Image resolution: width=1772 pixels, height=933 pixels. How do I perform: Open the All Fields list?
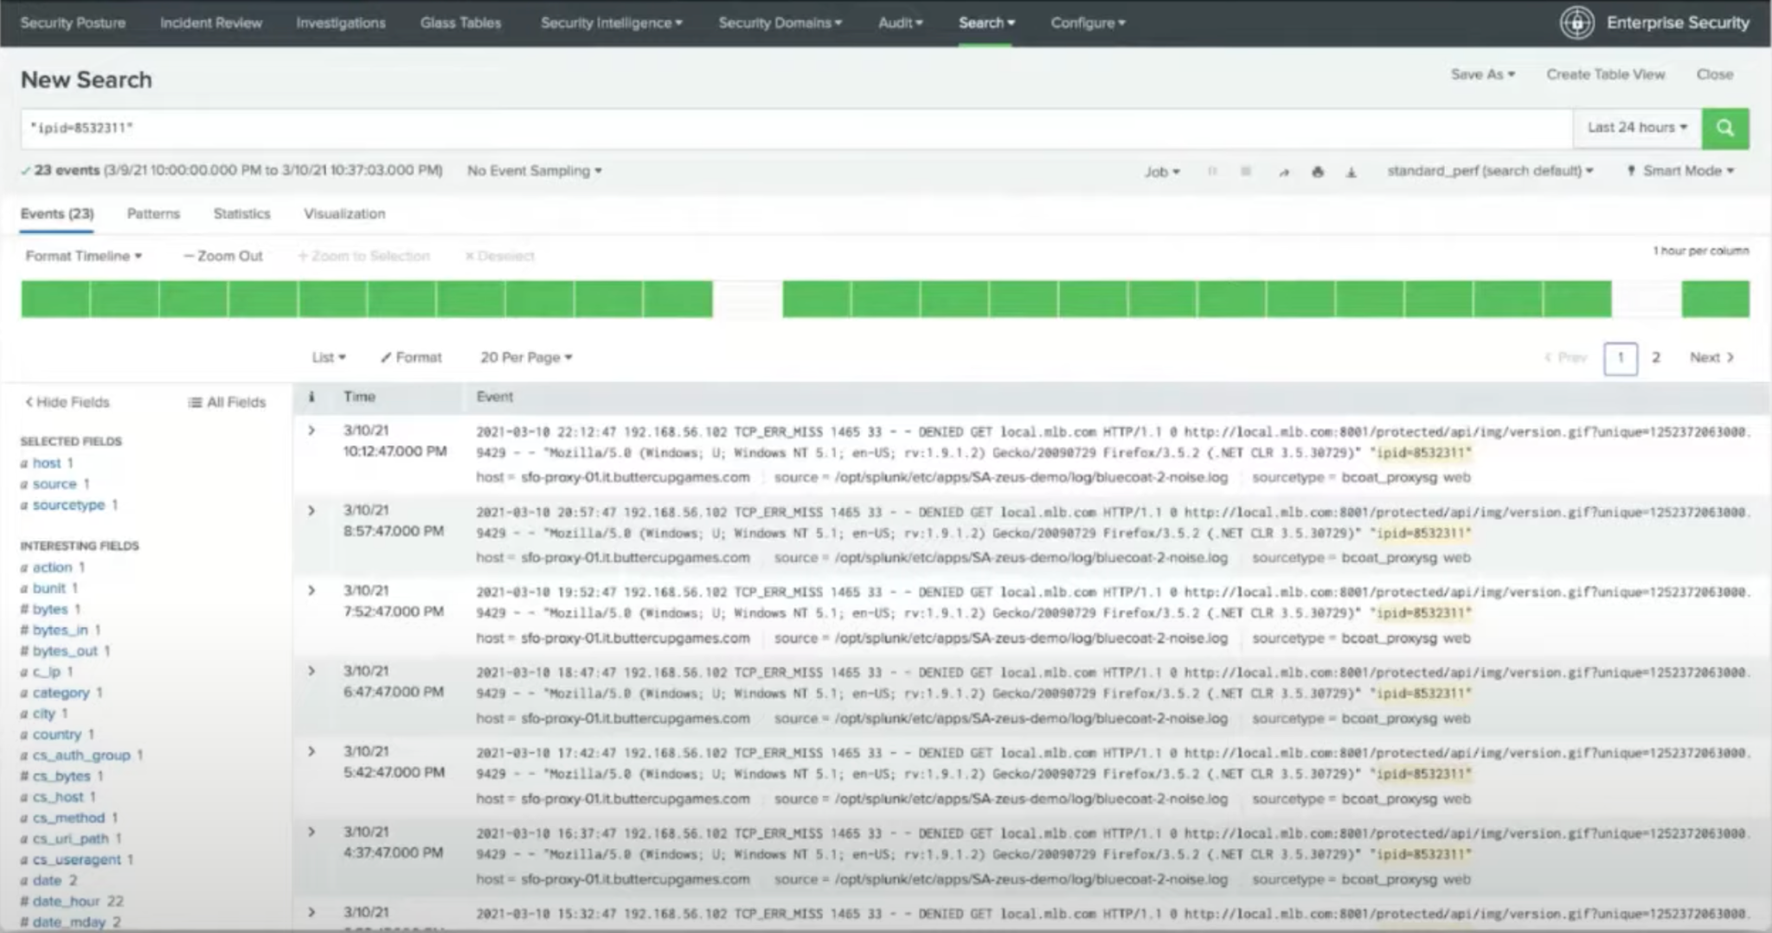pyautogui.click(x=227, y=402)
